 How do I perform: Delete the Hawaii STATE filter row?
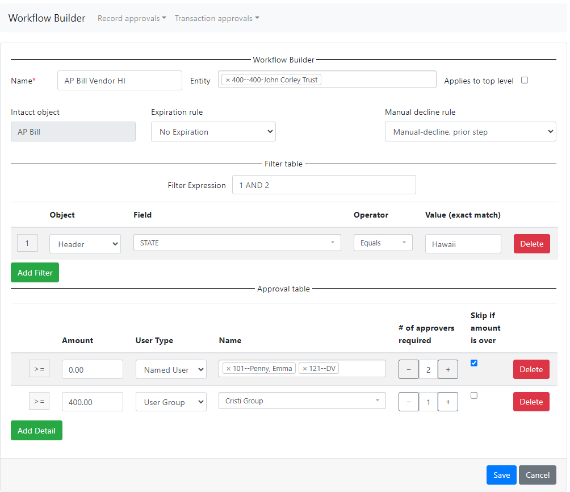(x=531, y=244)
